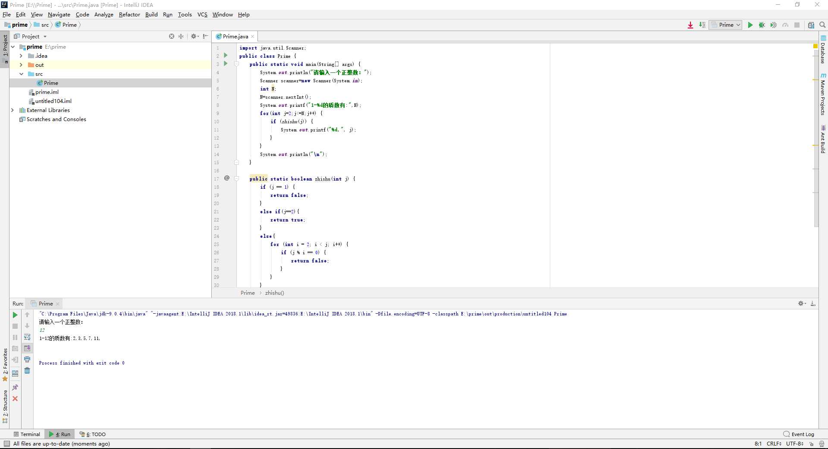Expand External Libraries node

click(x=13, y=110)
